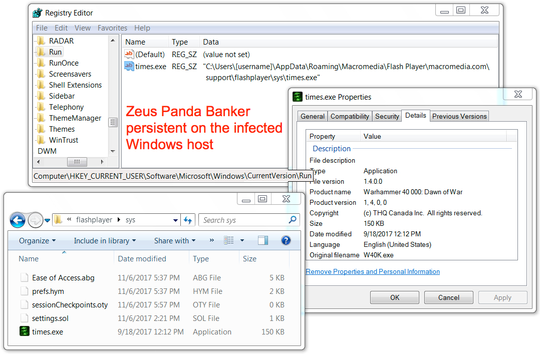Open the Help menu in Registry Editor
Image resolution: width=540 pixels, height=354 pixels.
coord(142,28)
